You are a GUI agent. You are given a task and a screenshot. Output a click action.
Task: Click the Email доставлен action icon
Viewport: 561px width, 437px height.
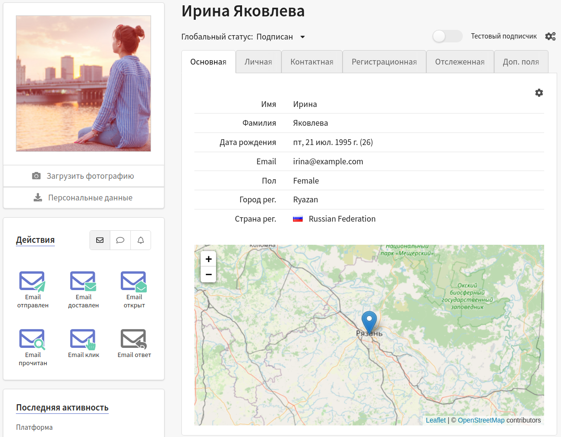[83, 282]
